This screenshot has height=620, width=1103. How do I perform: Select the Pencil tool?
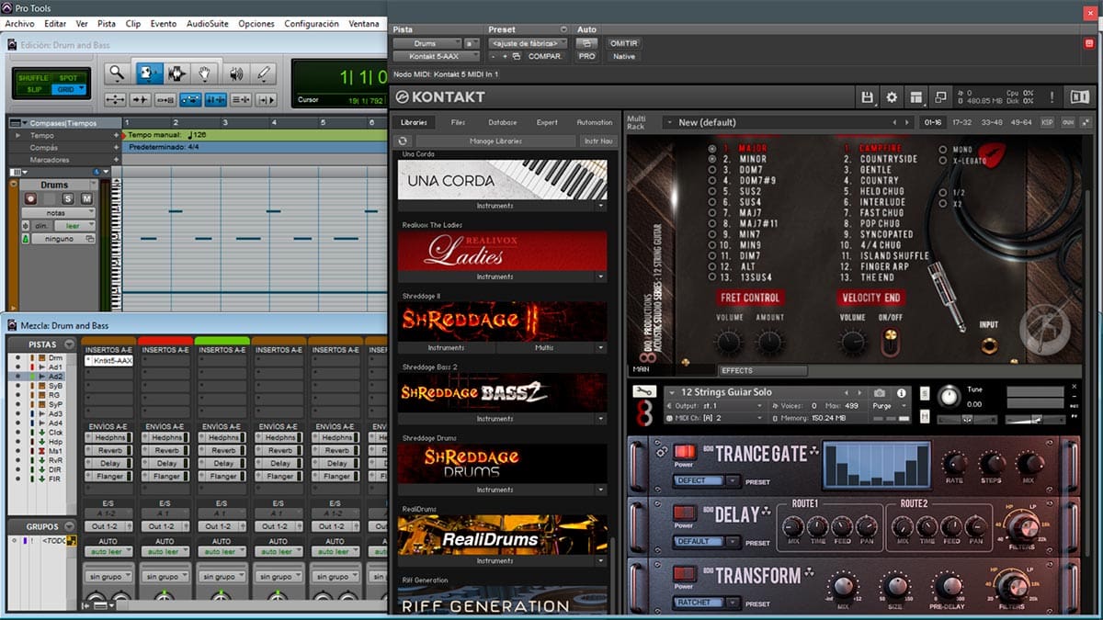coord(265,74)
